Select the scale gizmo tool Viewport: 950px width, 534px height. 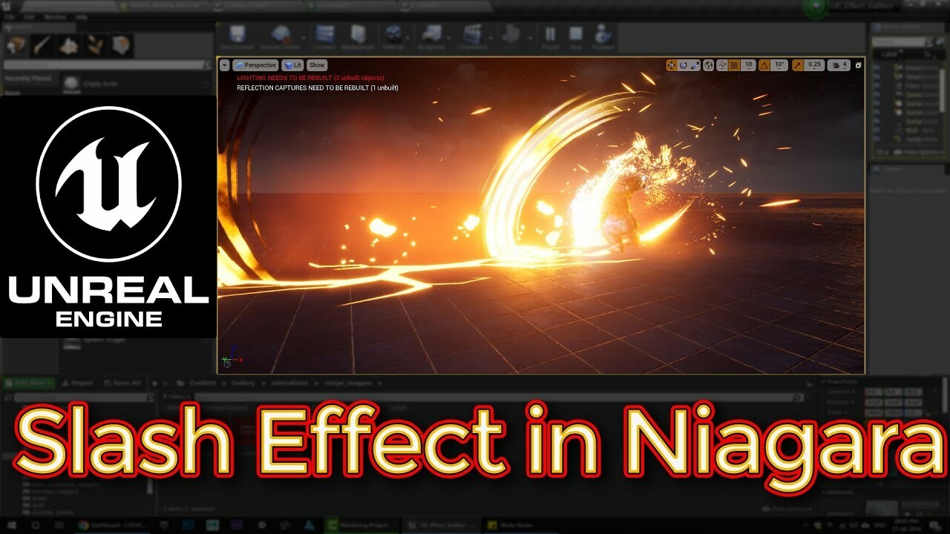[x=695, y=65]
